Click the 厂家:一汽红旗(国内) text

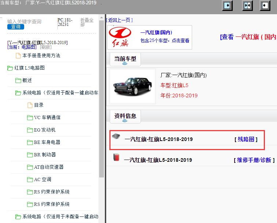pos(184,75)
